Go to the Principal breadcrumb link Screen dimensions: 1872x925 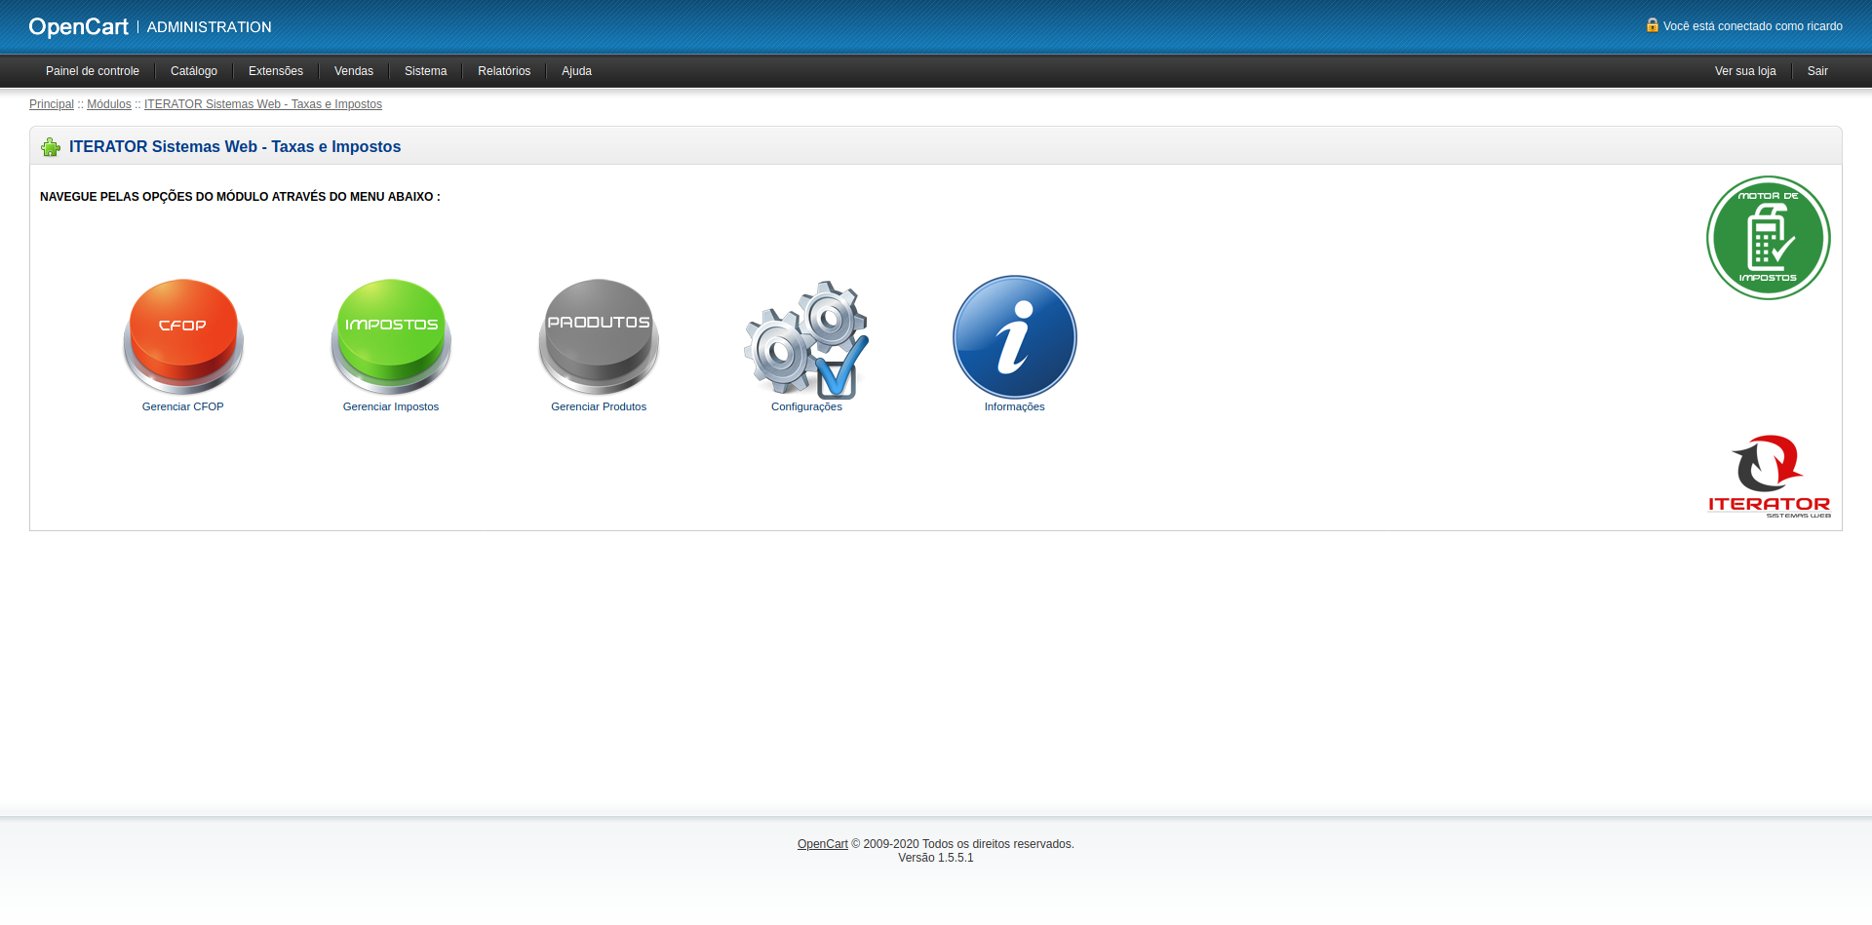(52, 104)
